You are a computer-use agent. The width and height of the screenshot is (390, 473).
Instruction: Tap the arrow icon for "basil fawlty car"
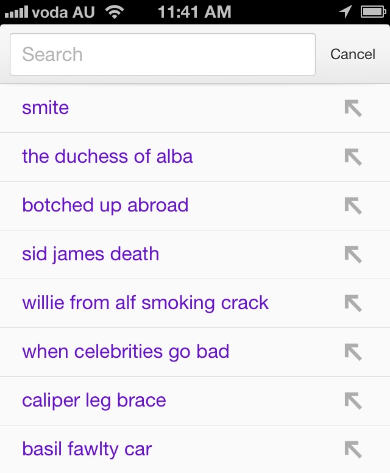pyautogui.click(x=353, y=449)
